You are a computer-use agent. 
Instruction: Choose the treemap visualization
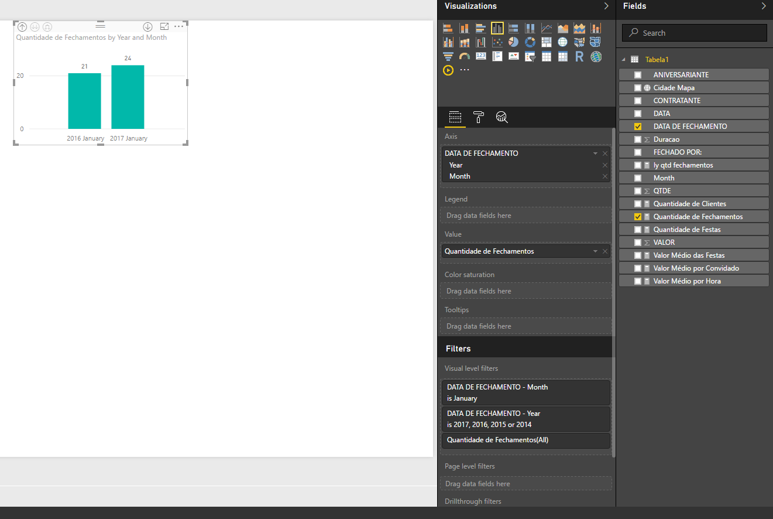point(547,42)
